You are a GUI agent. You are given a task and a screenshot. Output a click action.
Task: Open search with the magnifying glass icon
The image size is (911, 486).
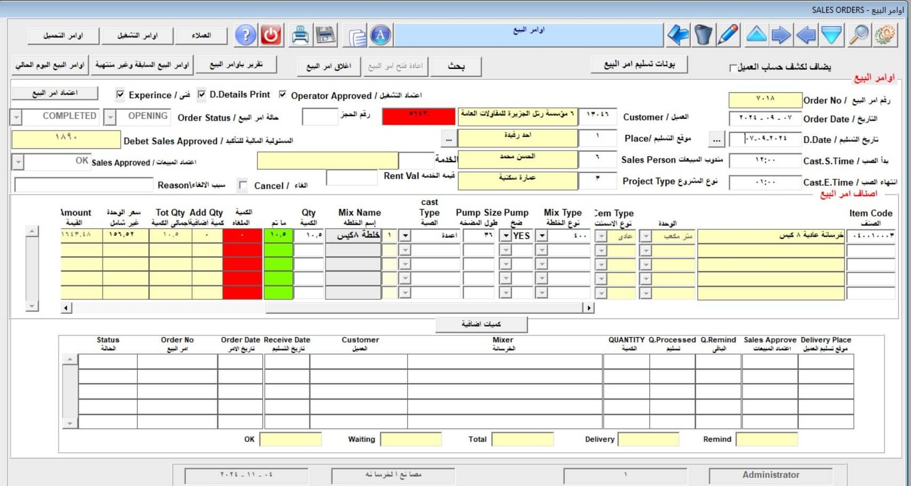(859, 35)
